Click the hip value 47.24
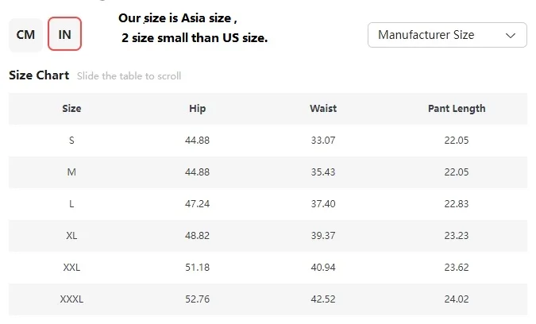 [198, 204]
